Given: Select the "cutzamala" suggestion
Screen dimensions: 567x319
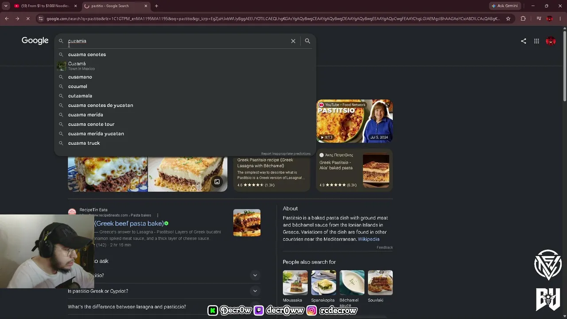Looking at the screenshot, I should [x=185, y=96].
